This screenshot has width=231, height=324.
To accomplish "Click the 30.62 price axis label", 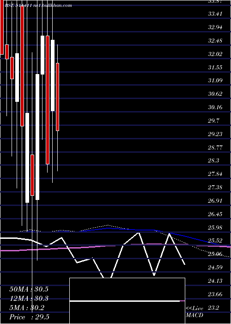I will click(x=215, y=94).
